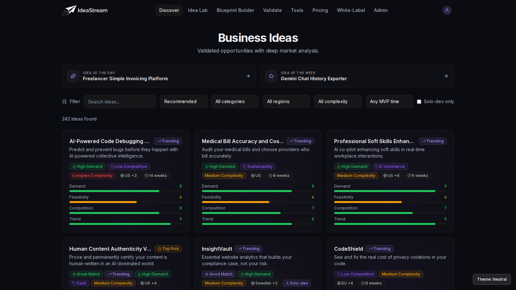Click Demand bar on AI-Powered Code Debugging card
This screenshot has width=516, height=290.
[125, 191]
